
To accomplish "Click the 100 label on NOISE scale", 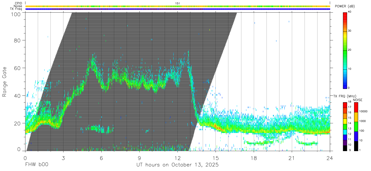I will (x=362, y=131).
